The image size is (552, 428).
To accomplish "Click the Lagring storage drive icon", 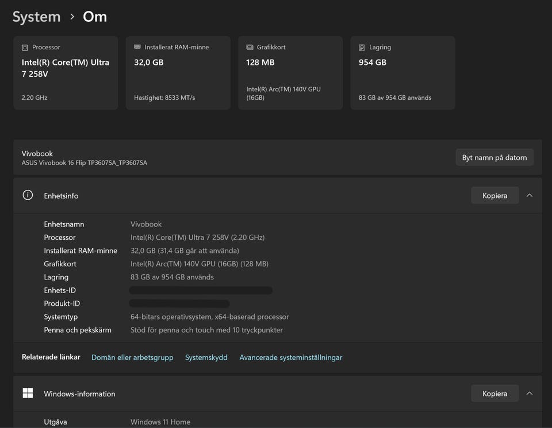I will (x=362, y=48).
